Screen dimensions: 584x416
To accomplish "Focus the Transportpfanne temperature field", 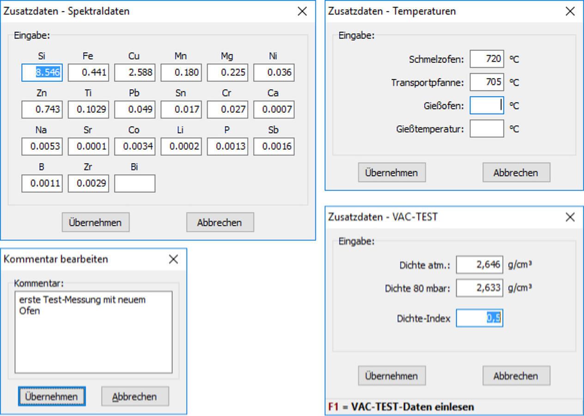I will tap(487, 82).
